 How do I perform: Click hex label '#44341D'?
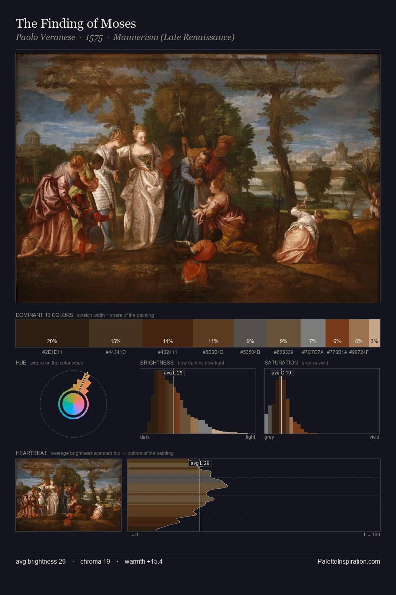(116, 352)
